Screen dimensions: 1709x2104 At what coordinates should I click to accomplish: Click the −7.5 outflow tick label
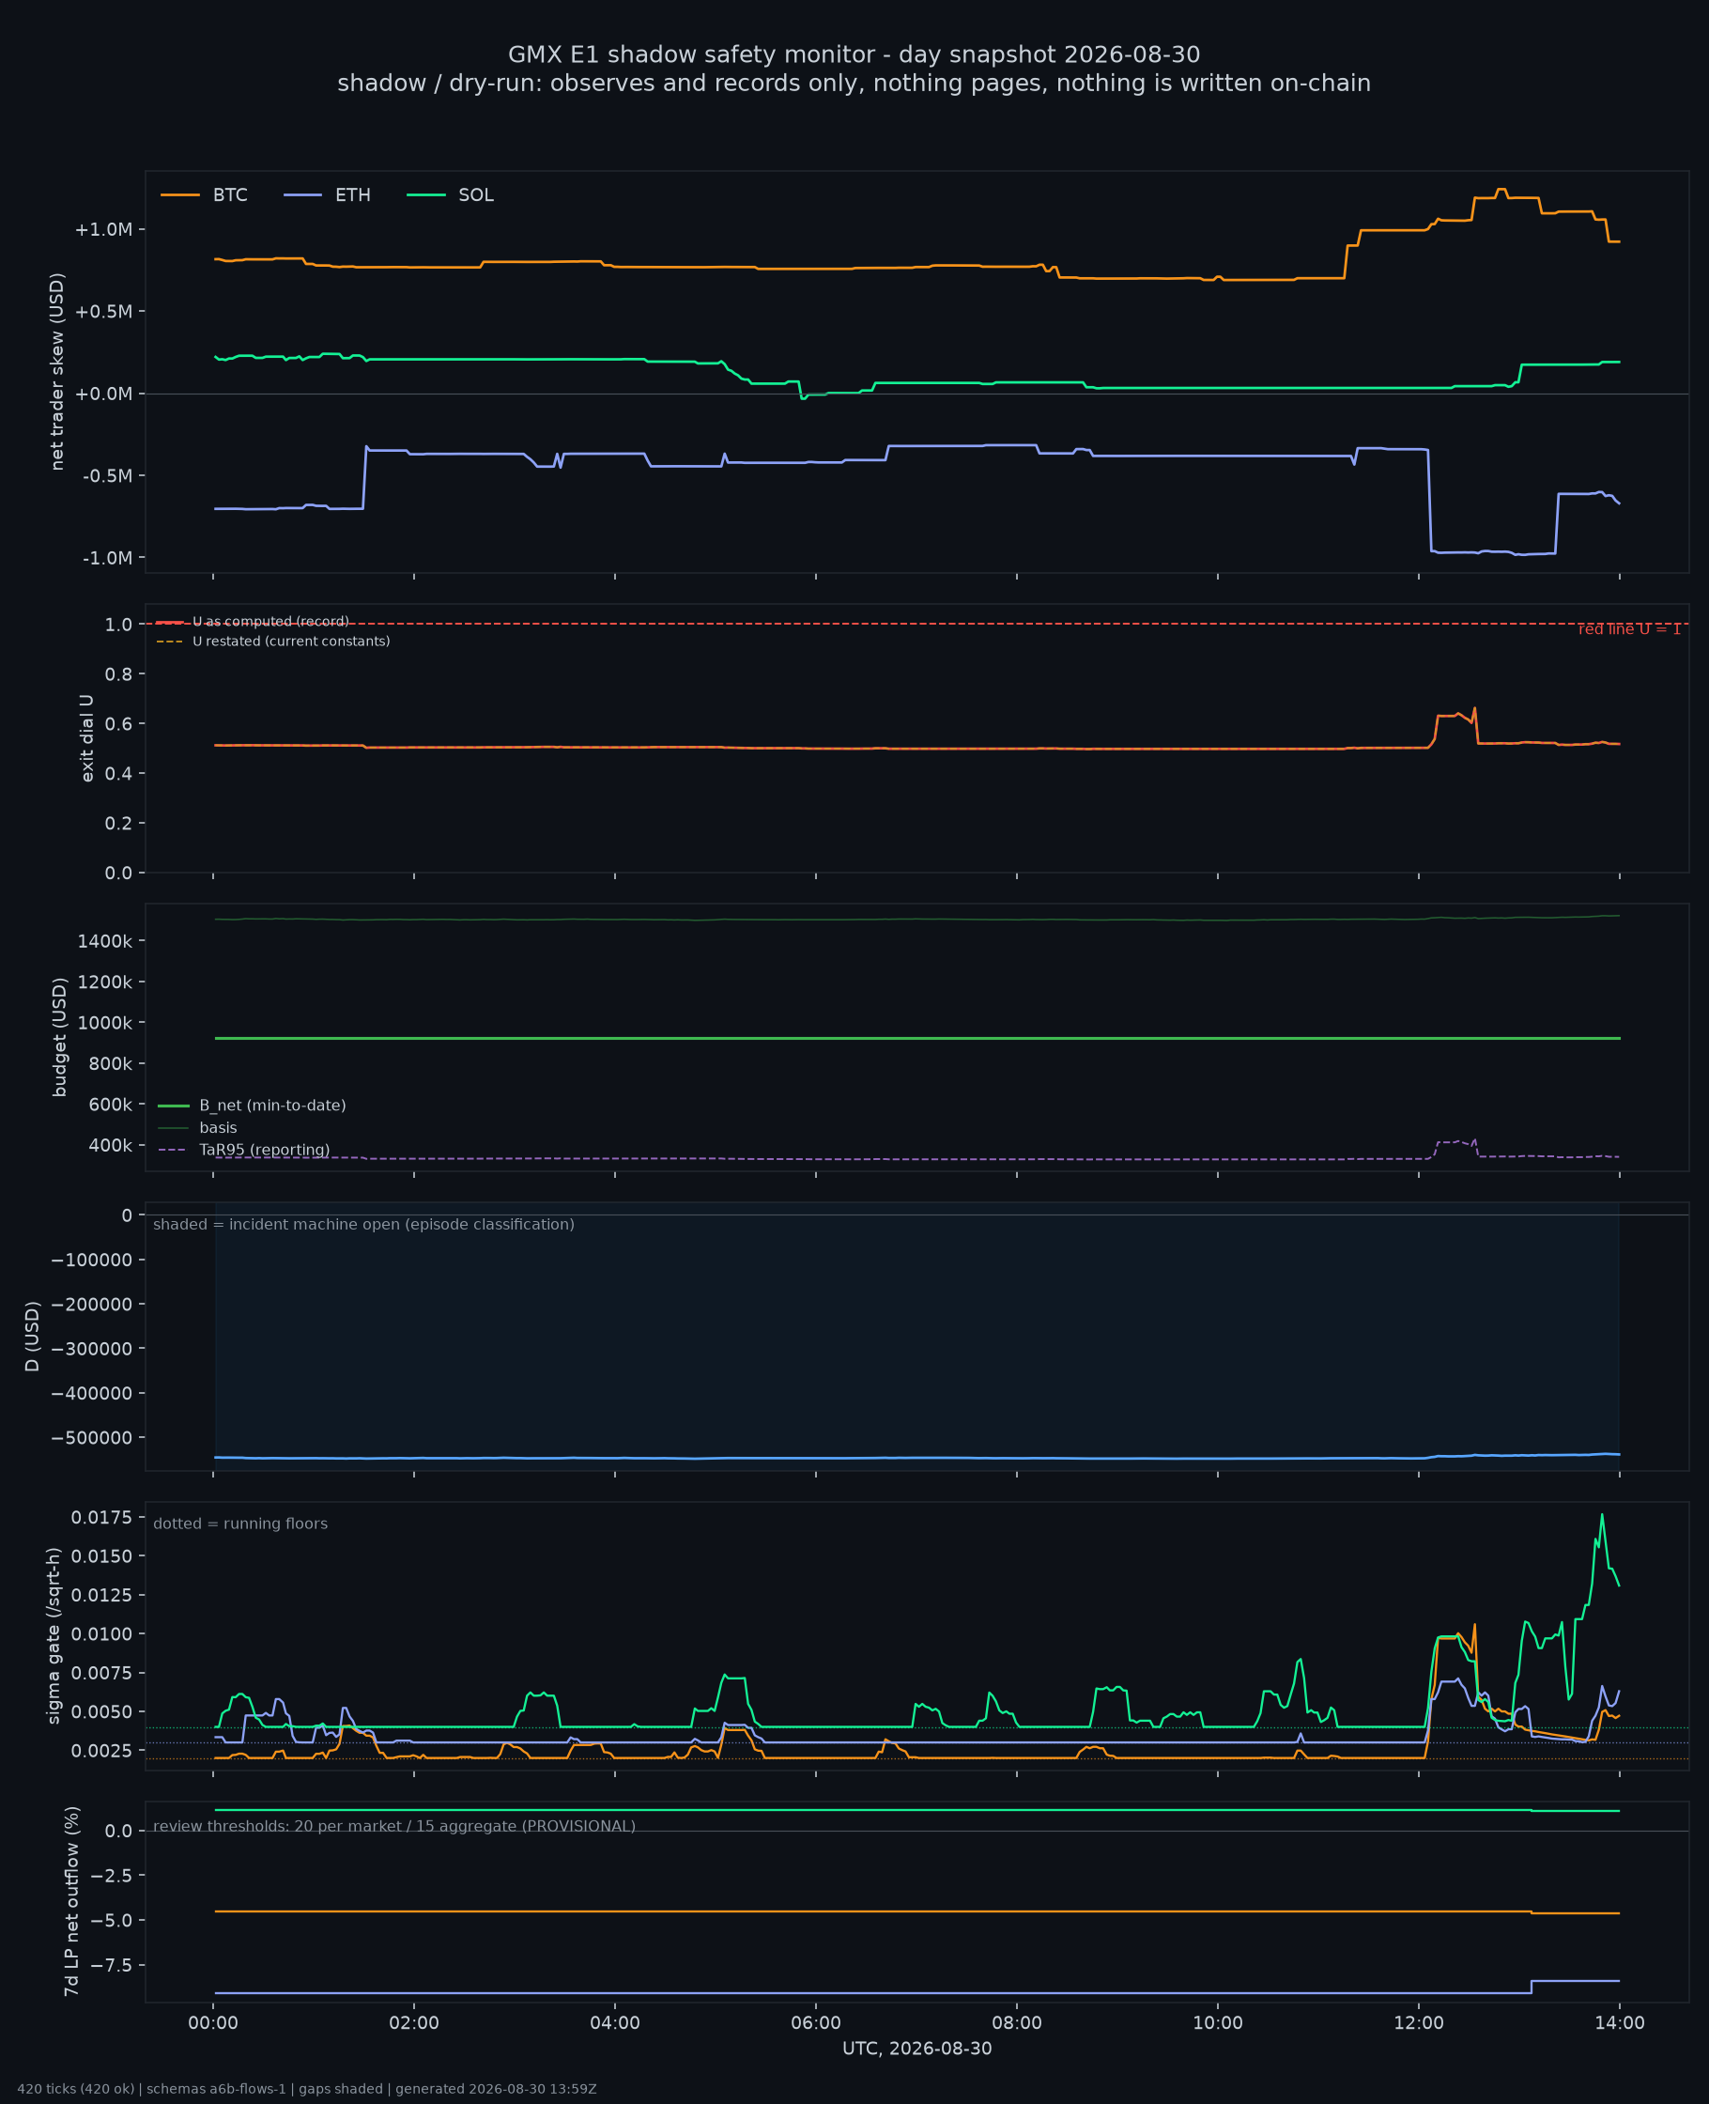pyautogui.click(x=111, y=1965)
